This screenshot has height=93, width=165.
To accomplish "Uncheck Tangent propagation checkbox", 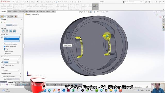I will coord(4,47).
